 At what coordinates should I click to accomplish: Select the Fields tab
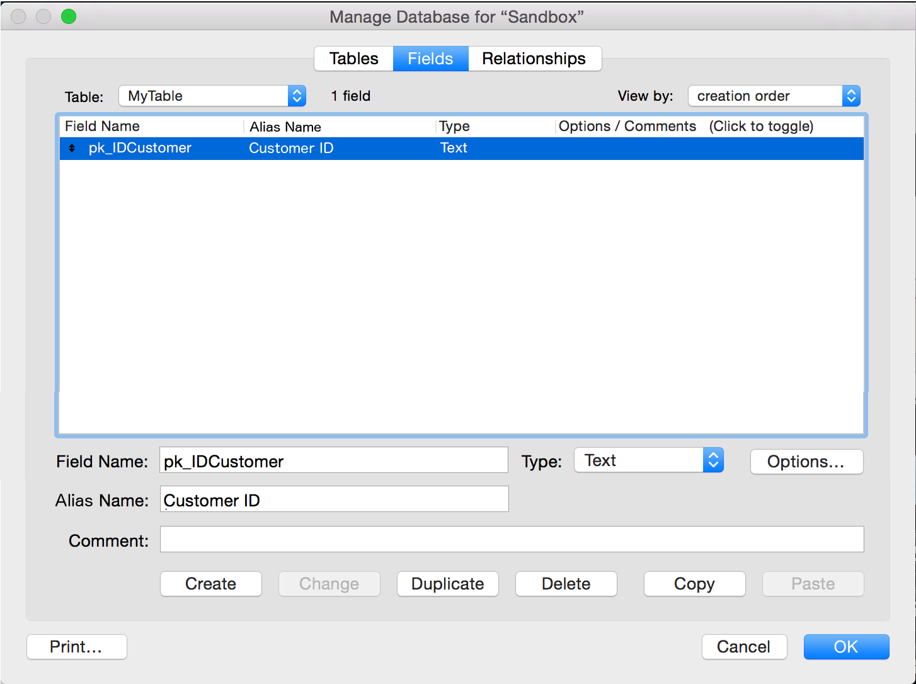click(430, 59)
